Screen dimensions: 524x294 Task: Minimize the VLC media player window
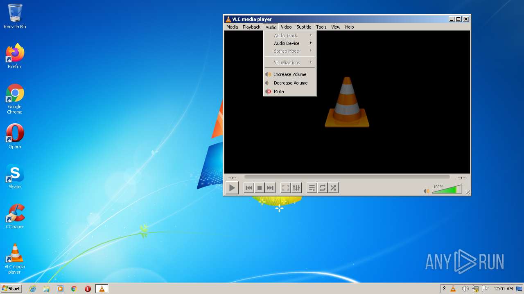[x=452, y=19]
